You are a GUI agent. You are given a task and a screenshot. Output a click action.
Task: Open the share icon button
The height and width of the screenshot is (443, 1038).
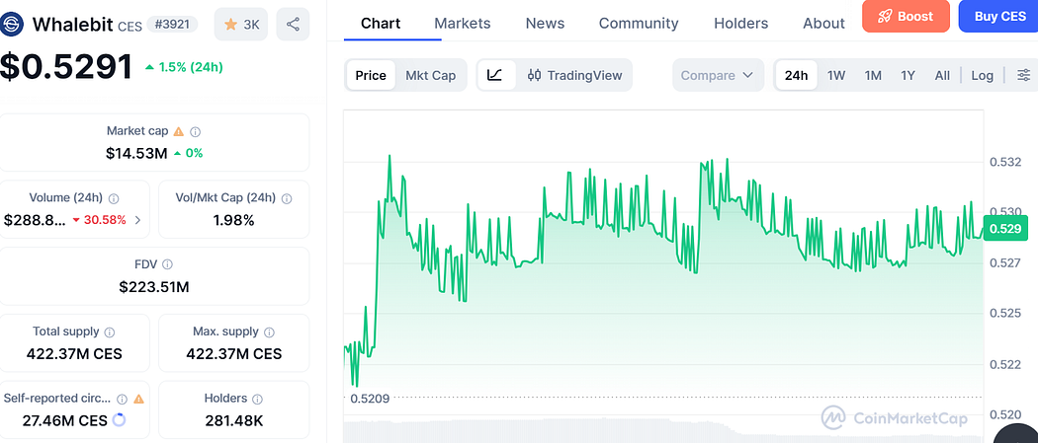[293, 25]
